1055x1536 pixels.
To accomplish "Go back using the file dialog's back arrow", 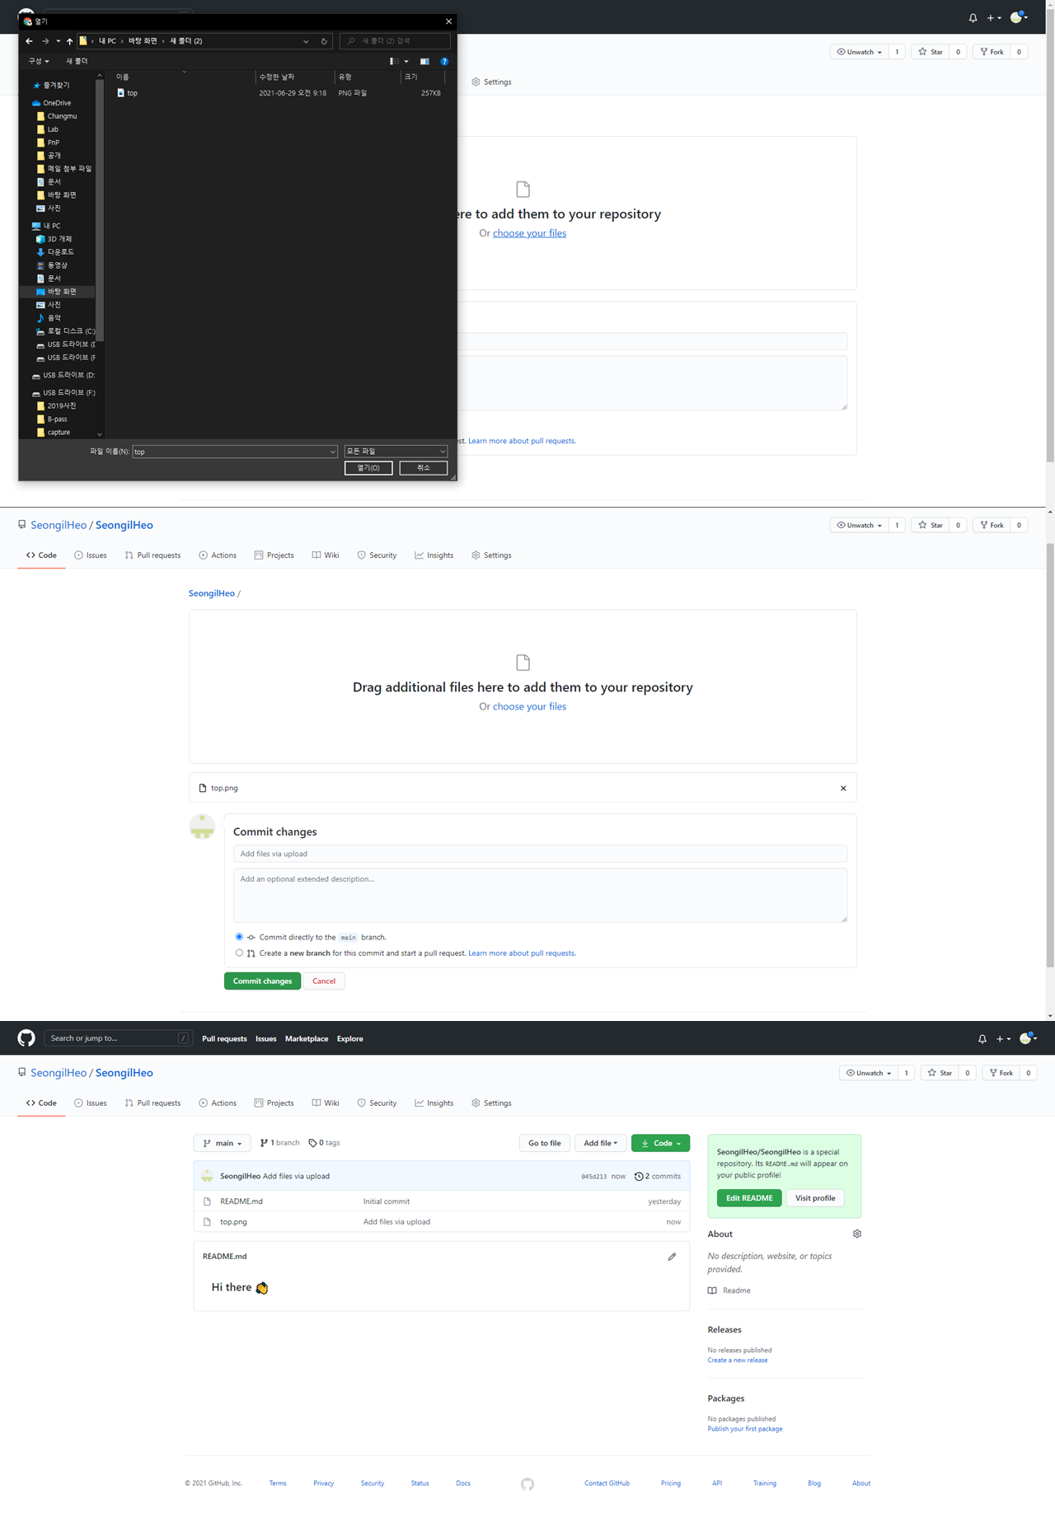I will [29, 41].
